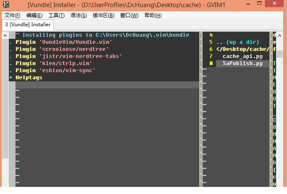287x194 pixels.
Task: Click the Helptags line
Action: pos(29,78)
